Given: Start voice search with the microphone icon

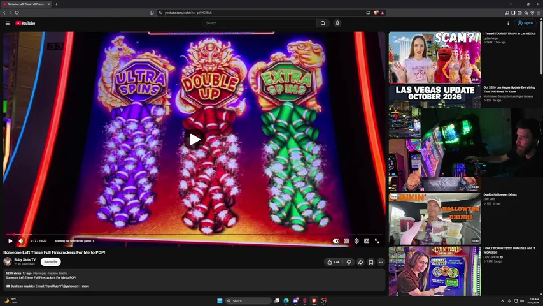Looking at the screenshot, I should tap(337, 23).
